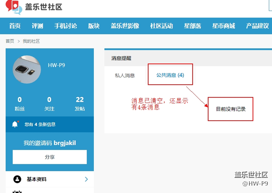Open the 首页 navigation menu item
This screenshot has width=272, height=193.
coord(15,26)
